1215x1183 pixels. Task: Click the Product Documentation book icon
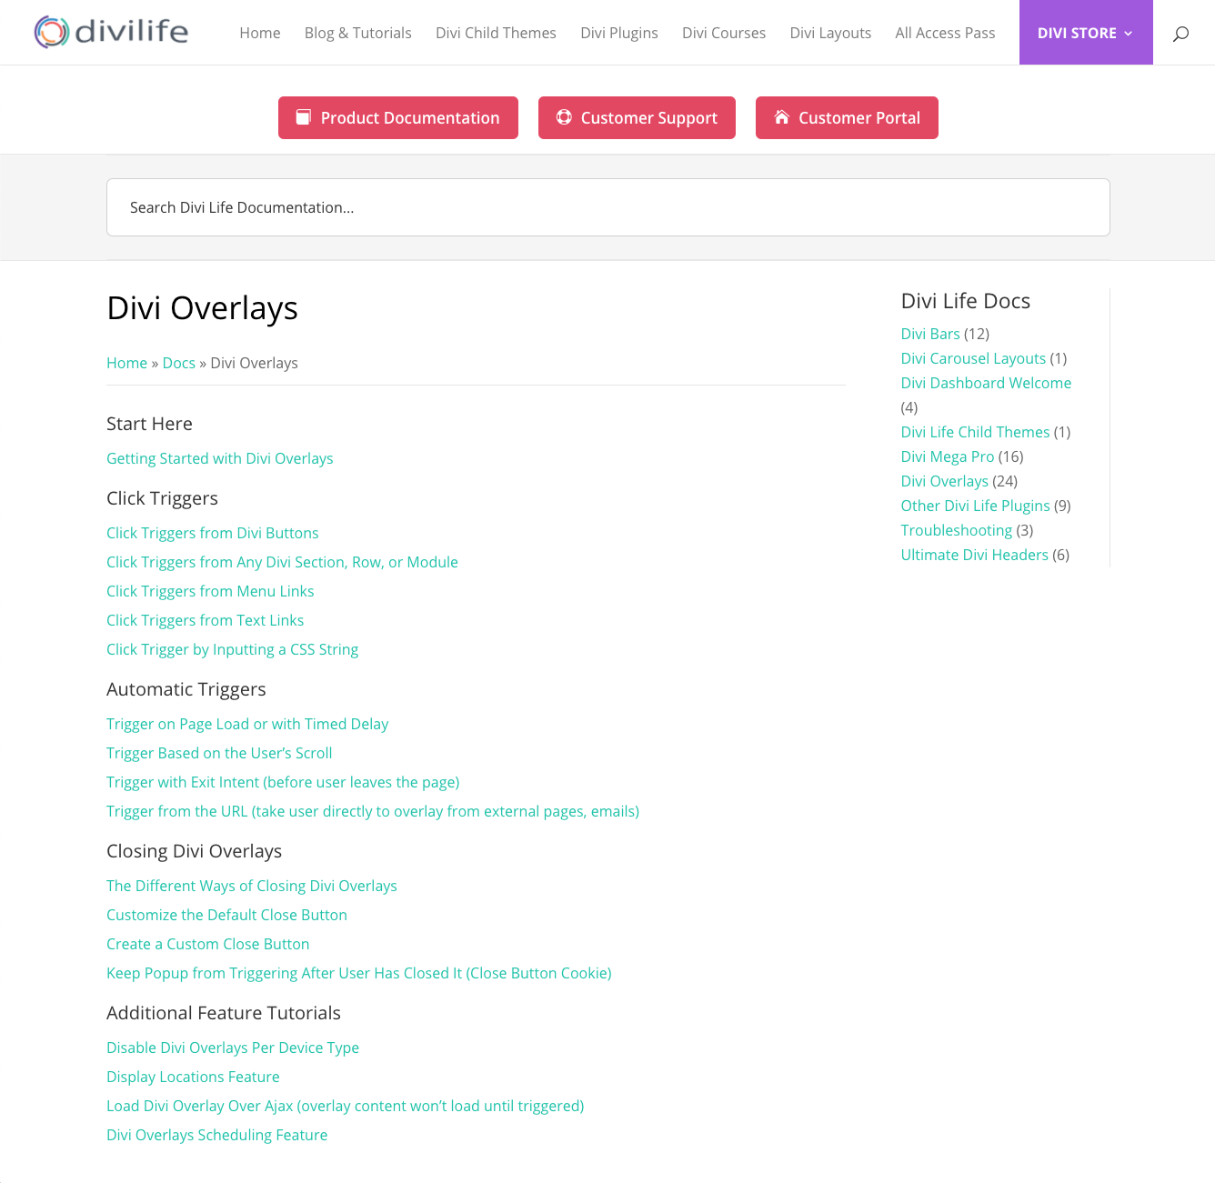tap(304, 117)
